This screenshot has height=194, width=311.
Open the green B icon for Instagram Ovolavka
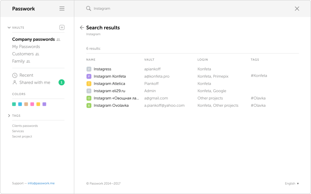(x=89, y=105)
